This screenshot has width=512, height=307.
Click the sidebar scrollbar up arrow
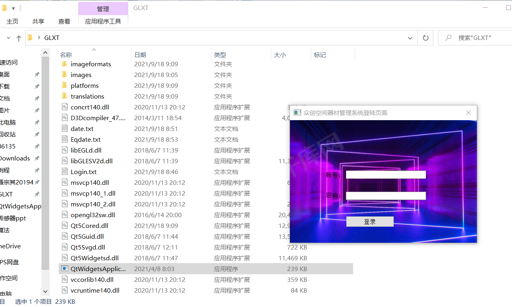[x=45, y=52]
